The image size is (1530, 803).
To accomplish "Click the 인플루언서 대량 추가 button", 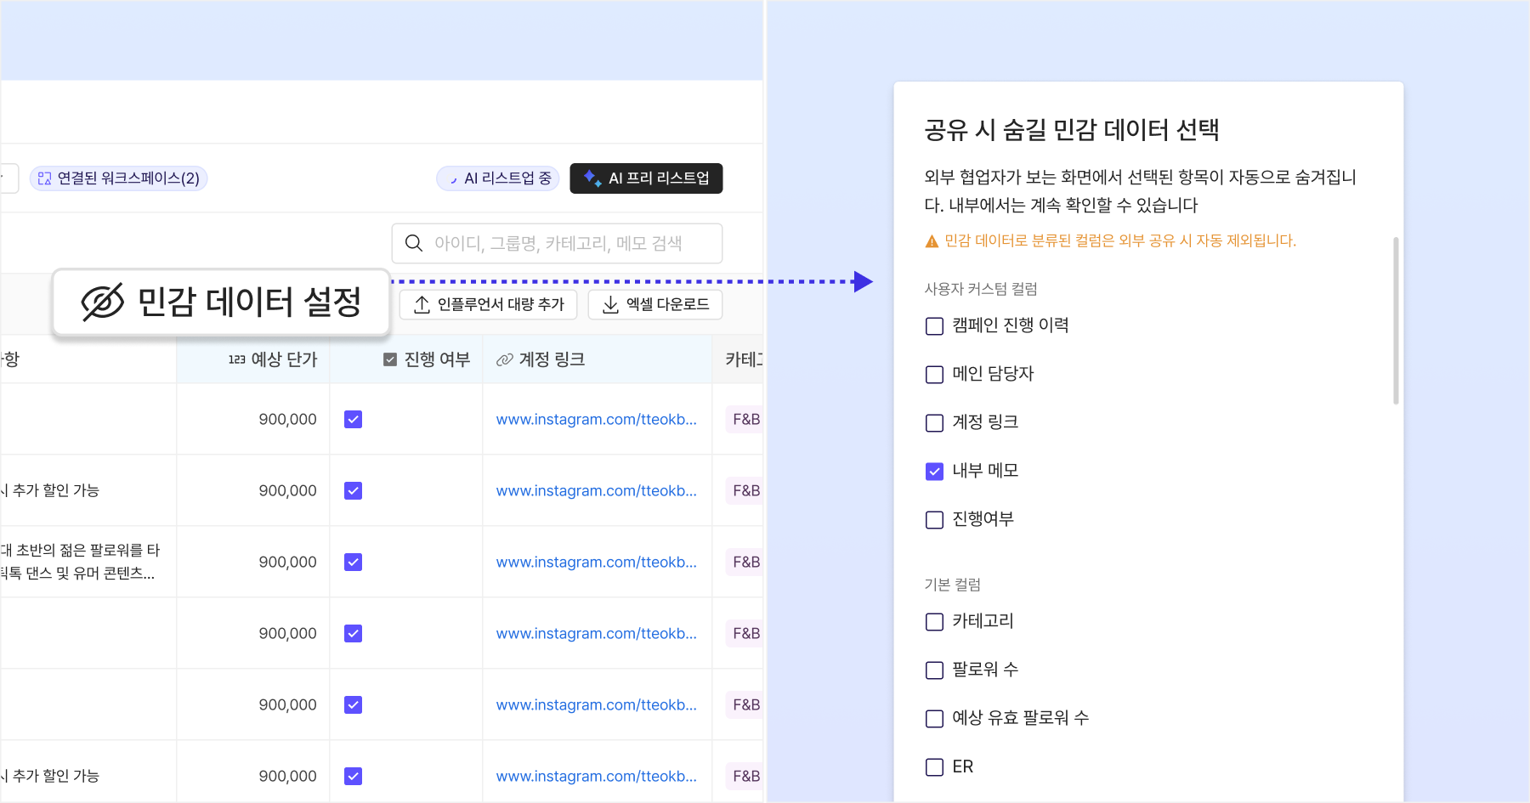I will pos(489,304).
